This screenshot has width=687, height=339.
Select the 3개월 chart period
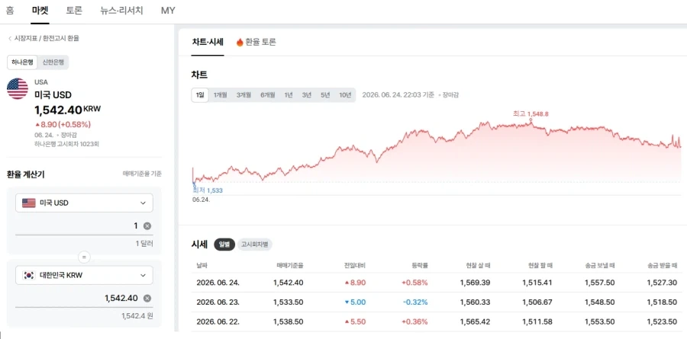[244, 95]
